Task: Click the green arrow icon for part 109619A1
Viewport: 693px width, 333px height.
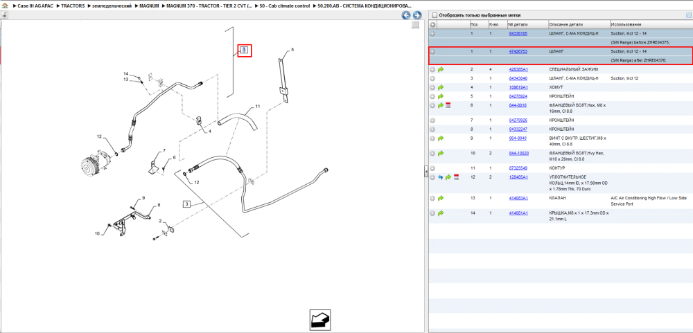Action: [x=441, y=87]
